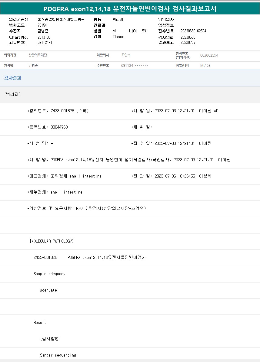Image resolution: width=260 pixels, height=362 pixels.
Task: Click the [MOLECULAR PATHOLOGY] heading
Action: click(x=52, y=241)
